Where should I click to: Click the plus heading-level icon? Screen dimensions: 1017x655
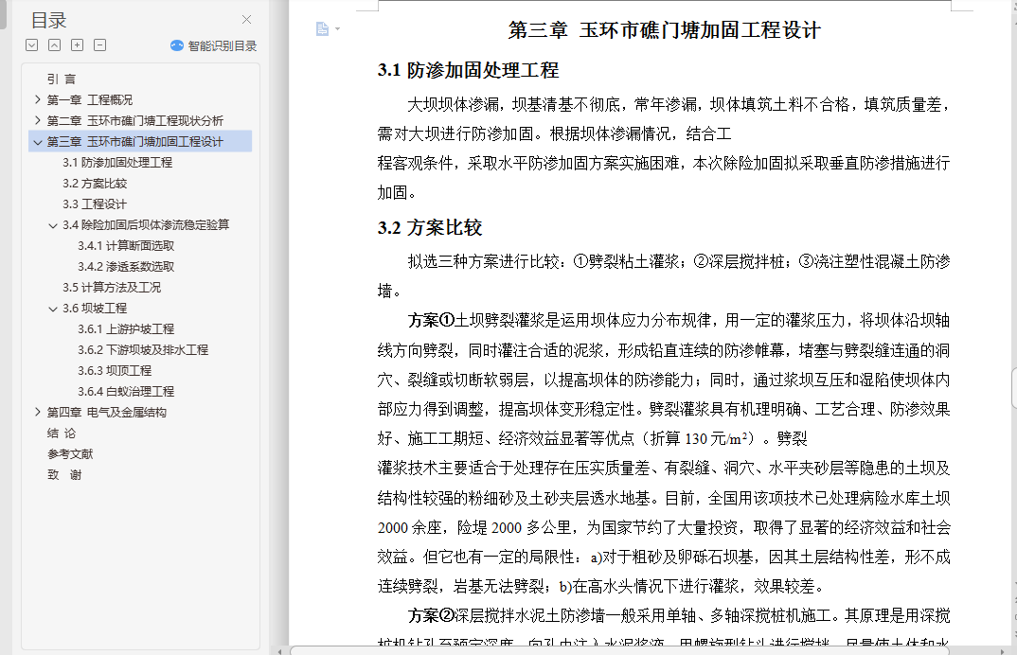[x=78, y=44]
